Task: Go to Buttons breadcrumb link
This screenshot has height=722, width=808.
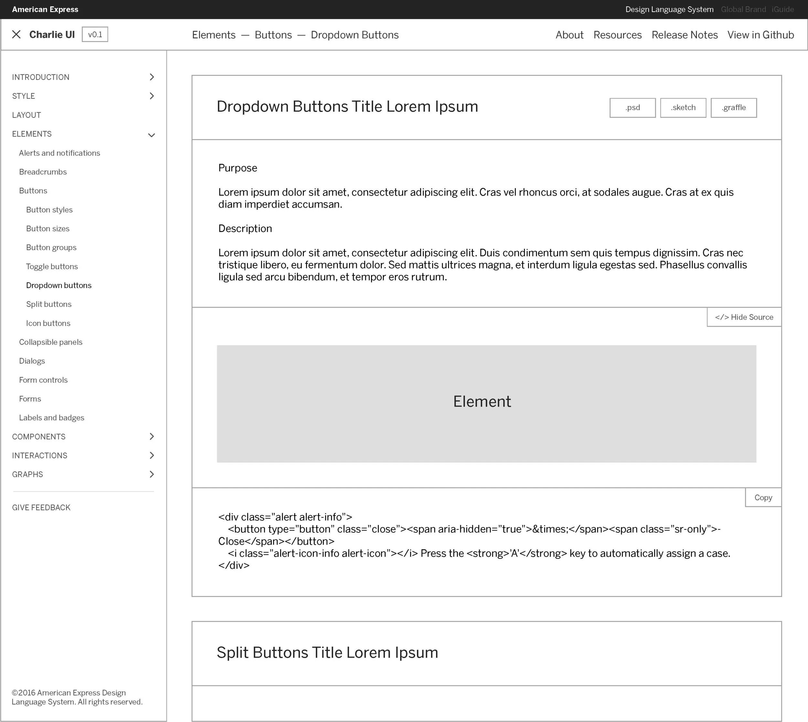Action: (x=273, y=35)
